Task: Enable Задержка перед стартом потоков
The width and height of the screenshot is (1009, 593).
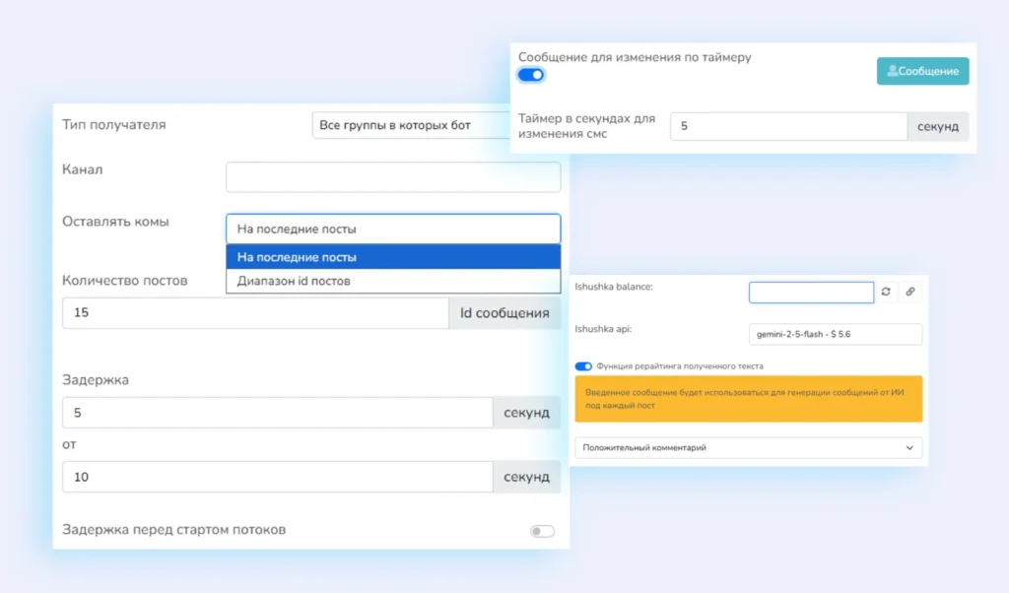Action: click(x=540, y=530)
